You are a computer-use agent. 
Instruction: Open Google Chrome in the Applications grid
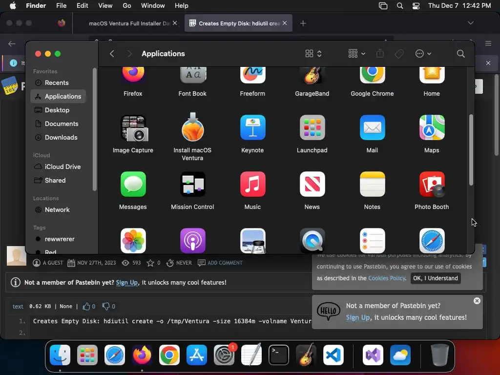(372, 75)
